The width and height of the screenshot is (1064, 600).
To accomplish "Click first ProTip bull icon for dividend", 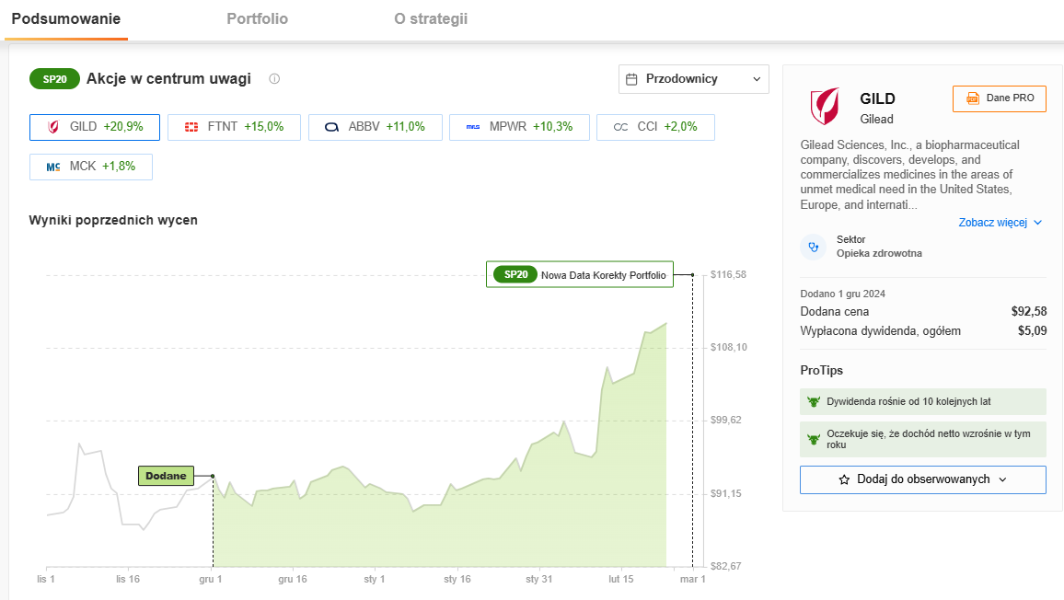I will point(814,402).
